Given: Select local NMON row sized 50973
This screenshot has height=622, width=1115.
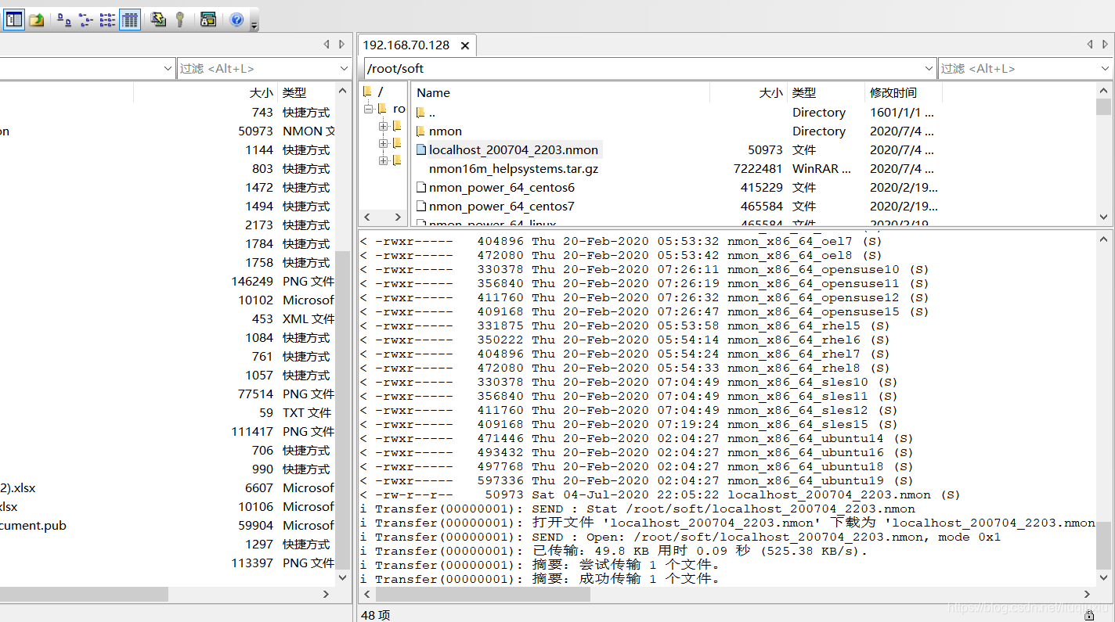Looking at the screenshot, I should tap(168, 131).
